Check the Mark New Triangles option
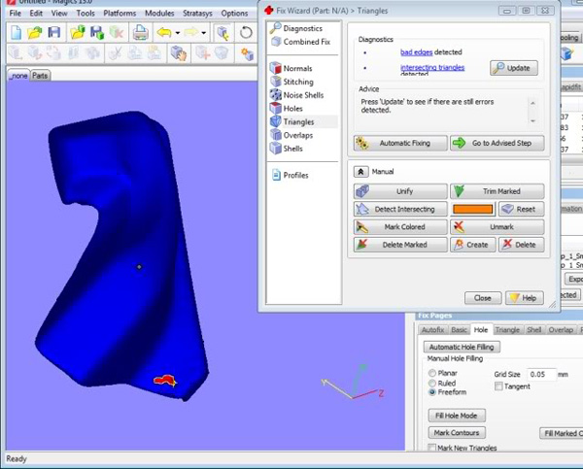Image resolution: width=583 pixels, height=469 pixels. tap(432, 448)
